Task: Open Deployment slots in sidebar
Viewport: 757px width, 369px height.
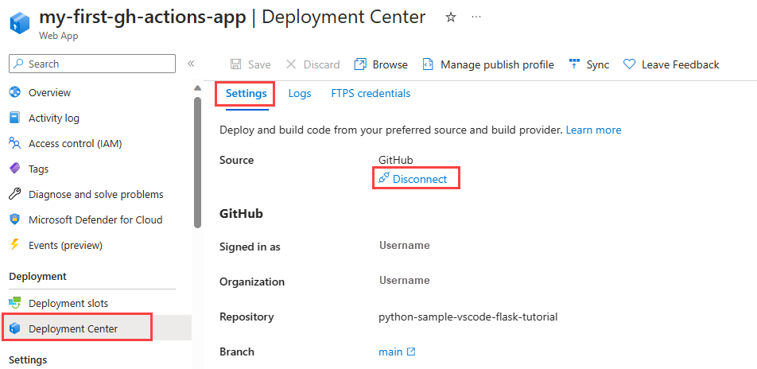Action: pyautogui.click(x=68, y=304)
